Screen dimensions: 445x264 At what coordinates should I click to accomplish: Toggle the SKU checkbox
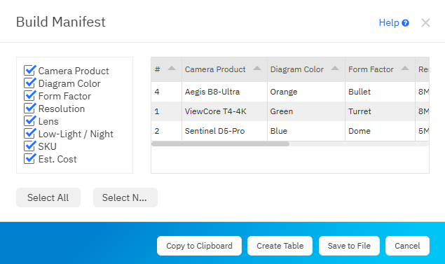click(x=29, y=146)
